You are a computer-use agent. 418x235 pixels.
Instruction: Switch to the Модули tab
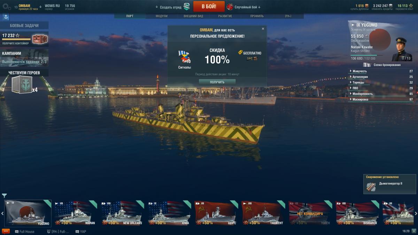[x=162, y=16]
